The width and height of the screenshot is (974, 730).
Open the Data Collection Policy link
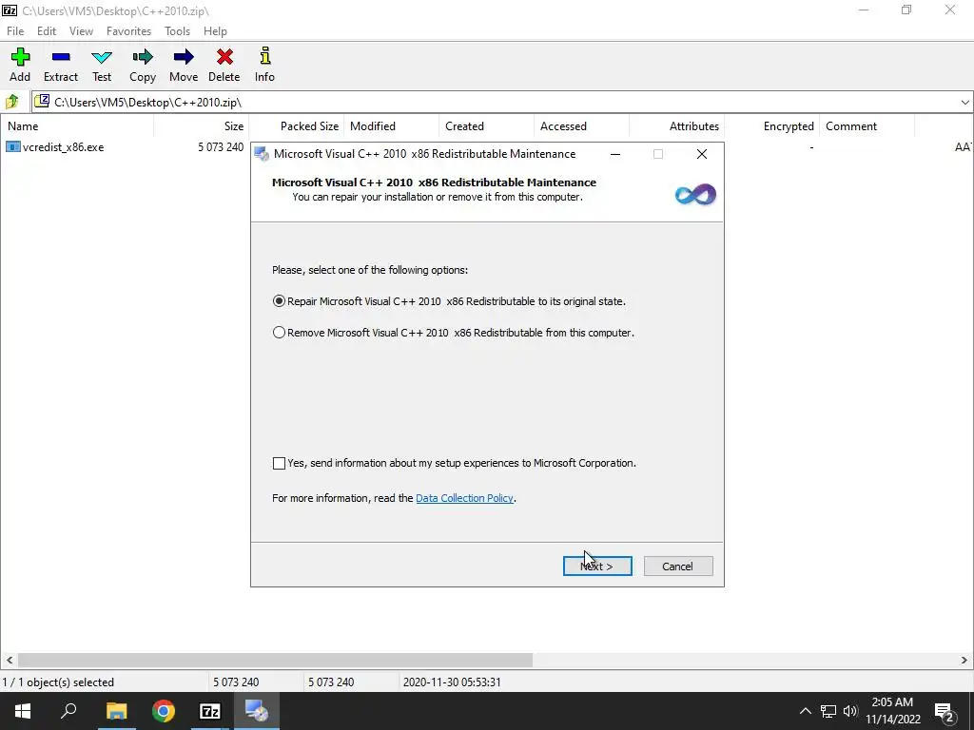464,498
